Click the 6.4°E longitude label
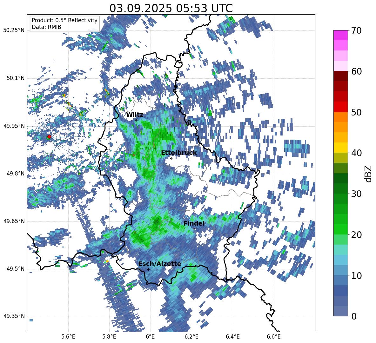Viewport: 376px width, 343px height. pos(232,337)
